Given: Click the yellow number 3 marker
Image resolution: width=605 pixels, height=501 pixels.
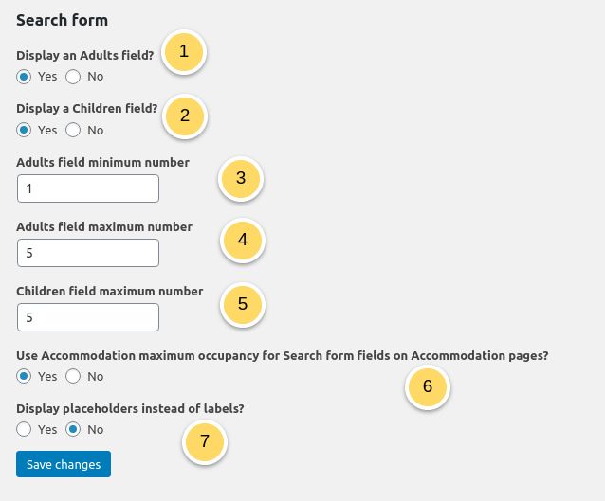Looking at the screenshot, I should point(241,178).
